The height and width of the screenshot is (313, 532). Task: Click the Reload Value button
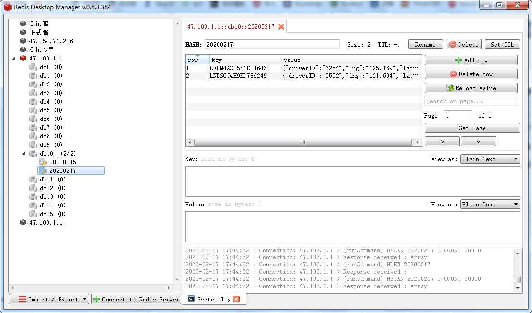click(472, 88)
